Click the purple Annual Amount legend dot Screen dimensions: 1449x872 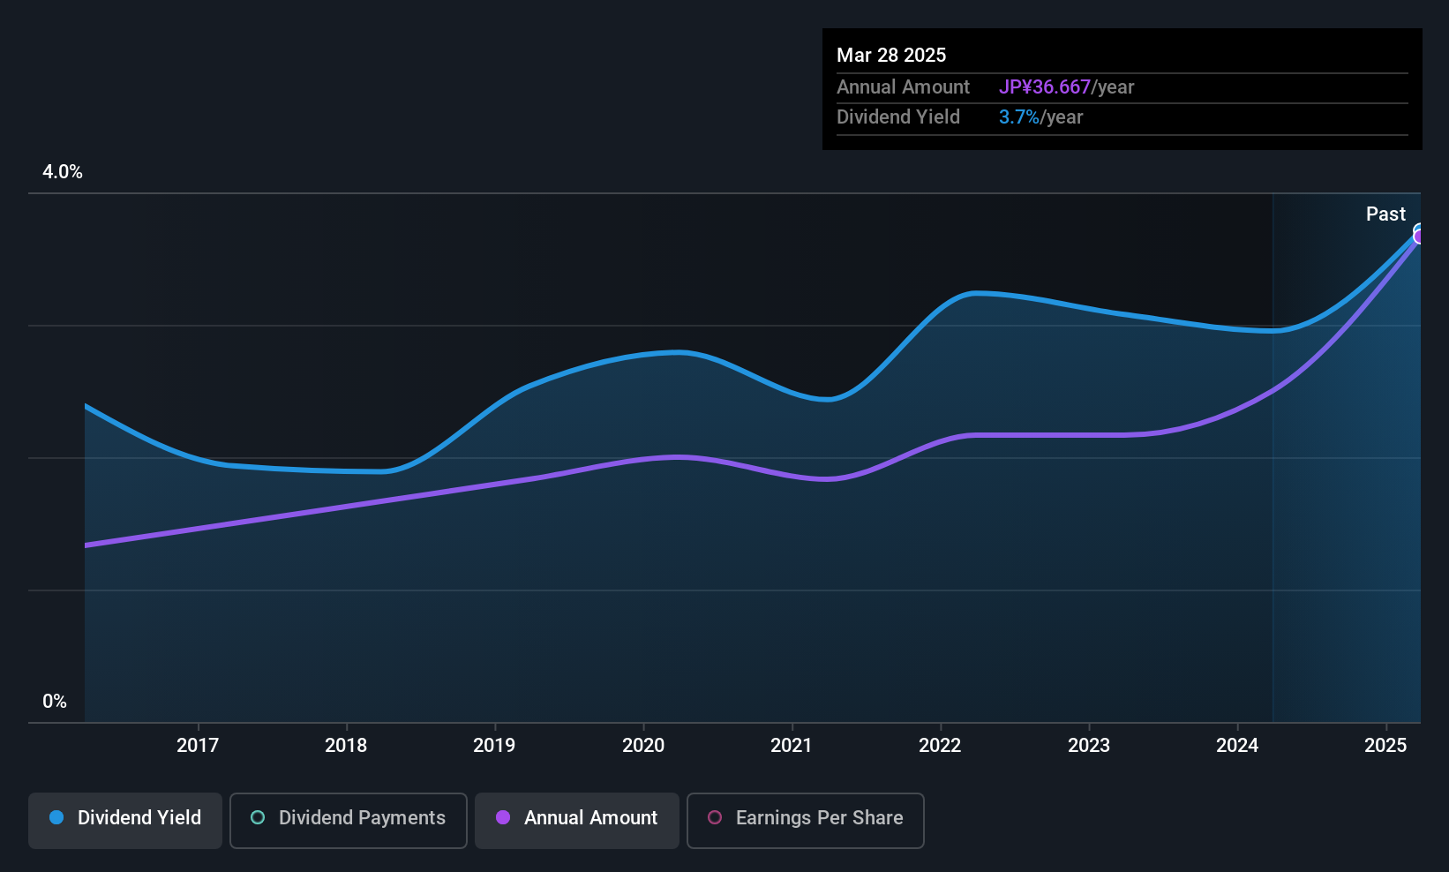tap(503, 817)
